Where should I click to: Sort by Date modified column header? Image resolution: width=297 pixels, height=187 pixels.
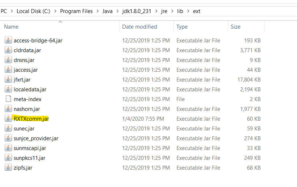pos(139,27)
